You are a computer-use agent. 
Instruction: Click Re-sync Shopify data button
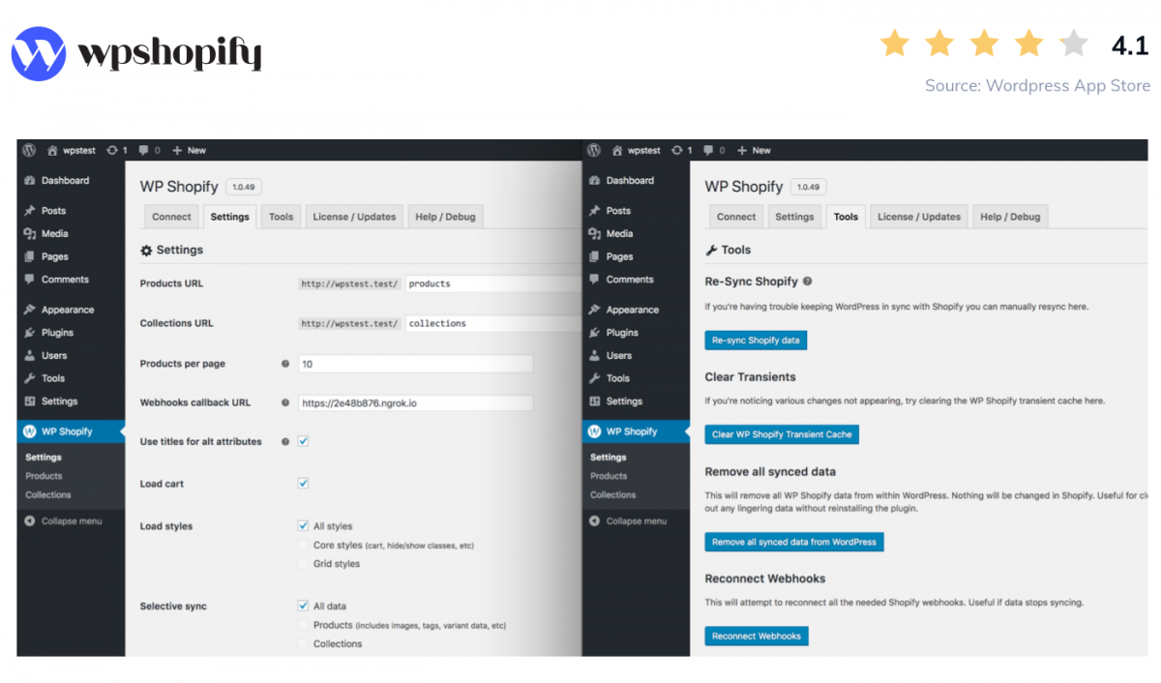pyautogui.click(x=756, y=341)
